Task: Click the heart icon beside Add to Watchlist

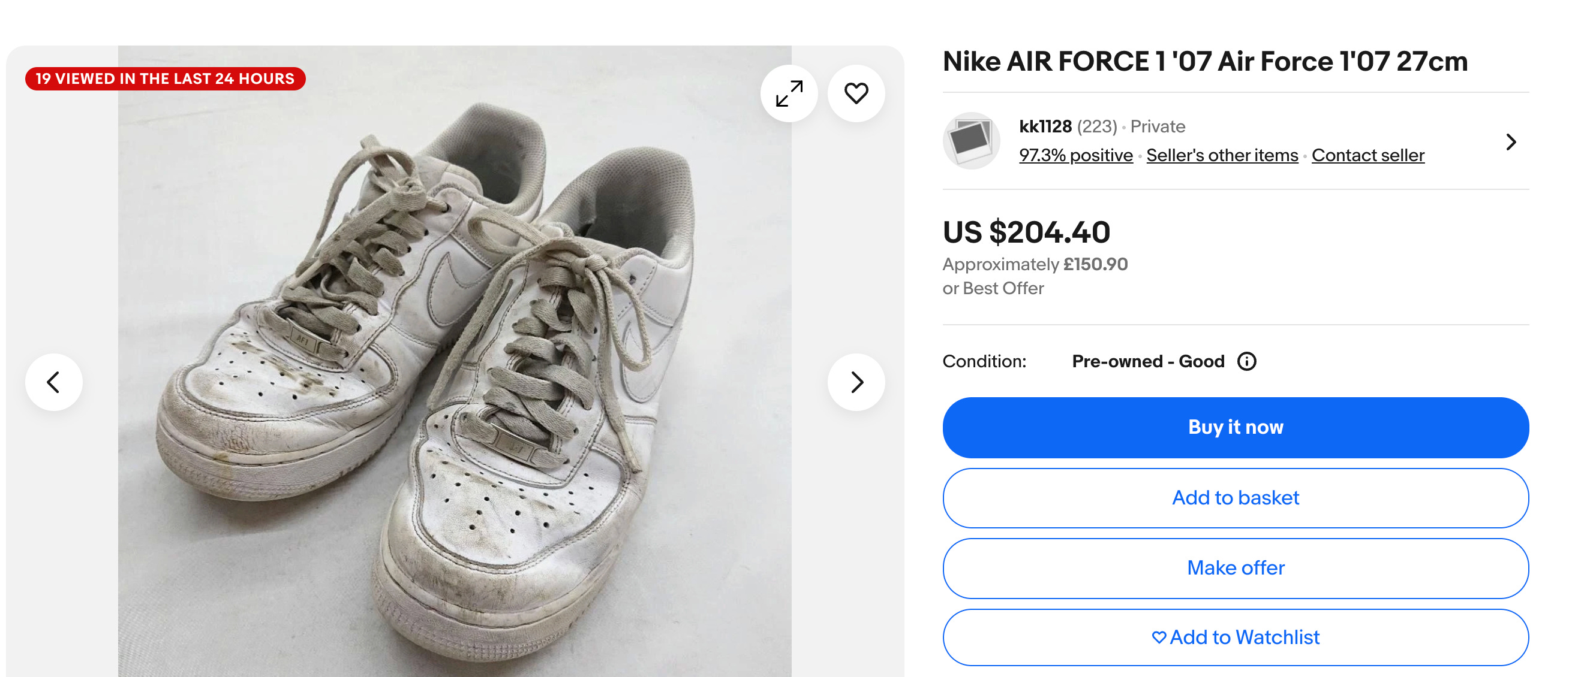Action: pos(1158,637)
